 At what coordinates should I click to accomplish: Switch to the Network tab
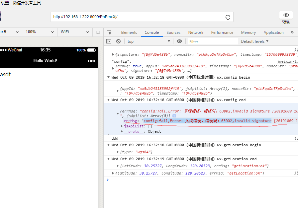click(196, 33)
